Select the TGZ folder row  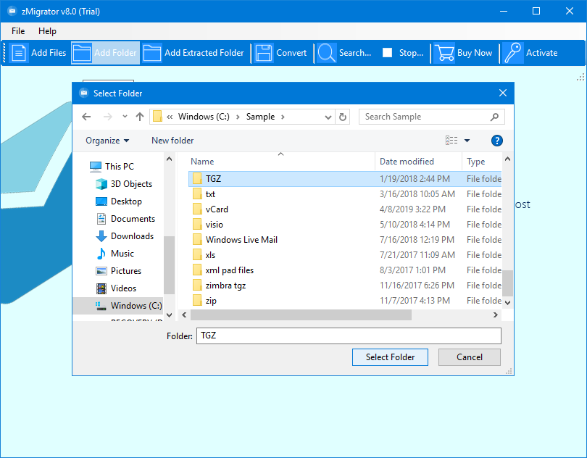(345, 179)
